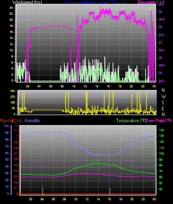Click the "140" temperature axis value

(161, 130)
